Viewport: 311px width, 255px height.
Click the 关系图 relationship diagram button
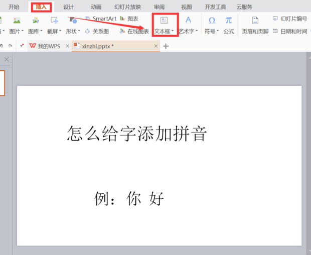(97, 31)
